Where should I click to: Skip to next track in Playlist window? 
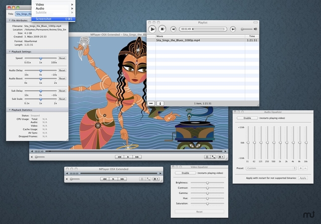tap(233, 29)
